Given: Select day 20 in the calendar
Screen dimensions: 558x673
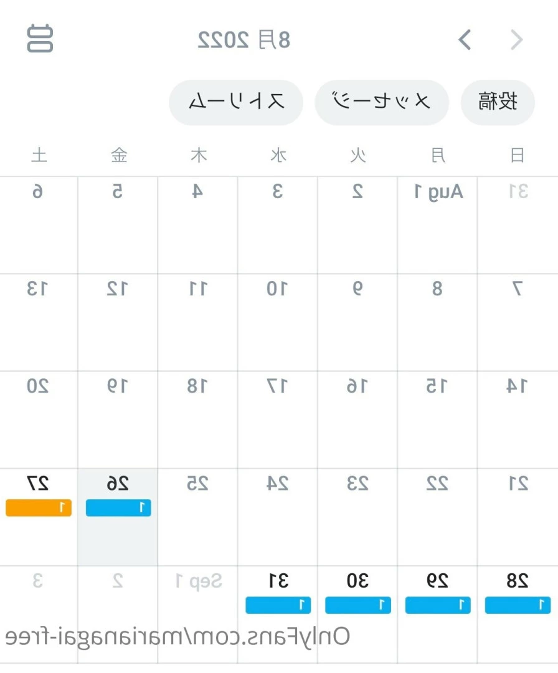Looking at the screenshot, I should pyautogui.click(x=39, y=420).
